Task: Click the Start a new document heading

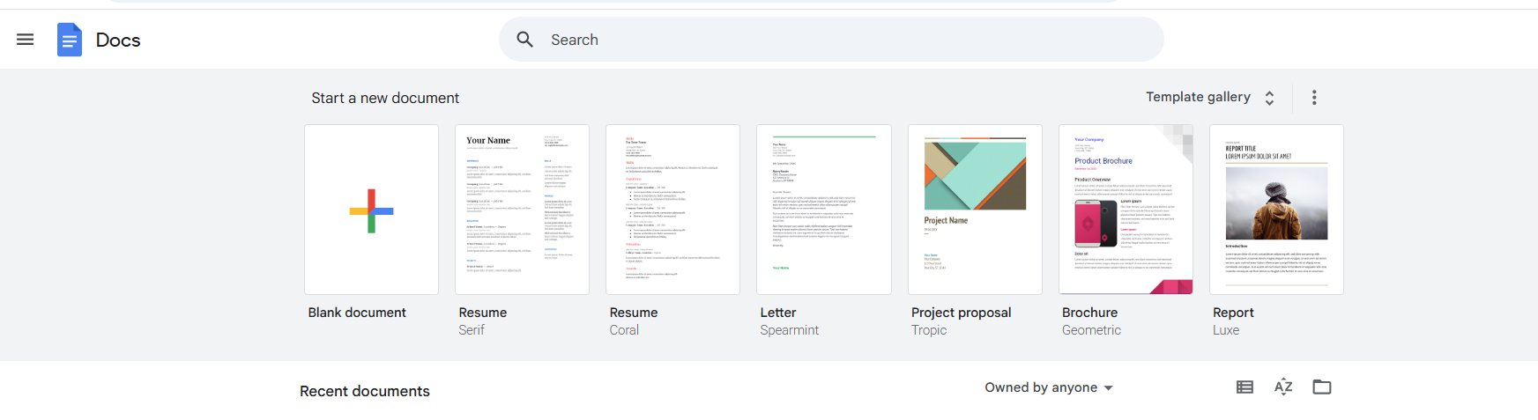Action: [385, 98]
